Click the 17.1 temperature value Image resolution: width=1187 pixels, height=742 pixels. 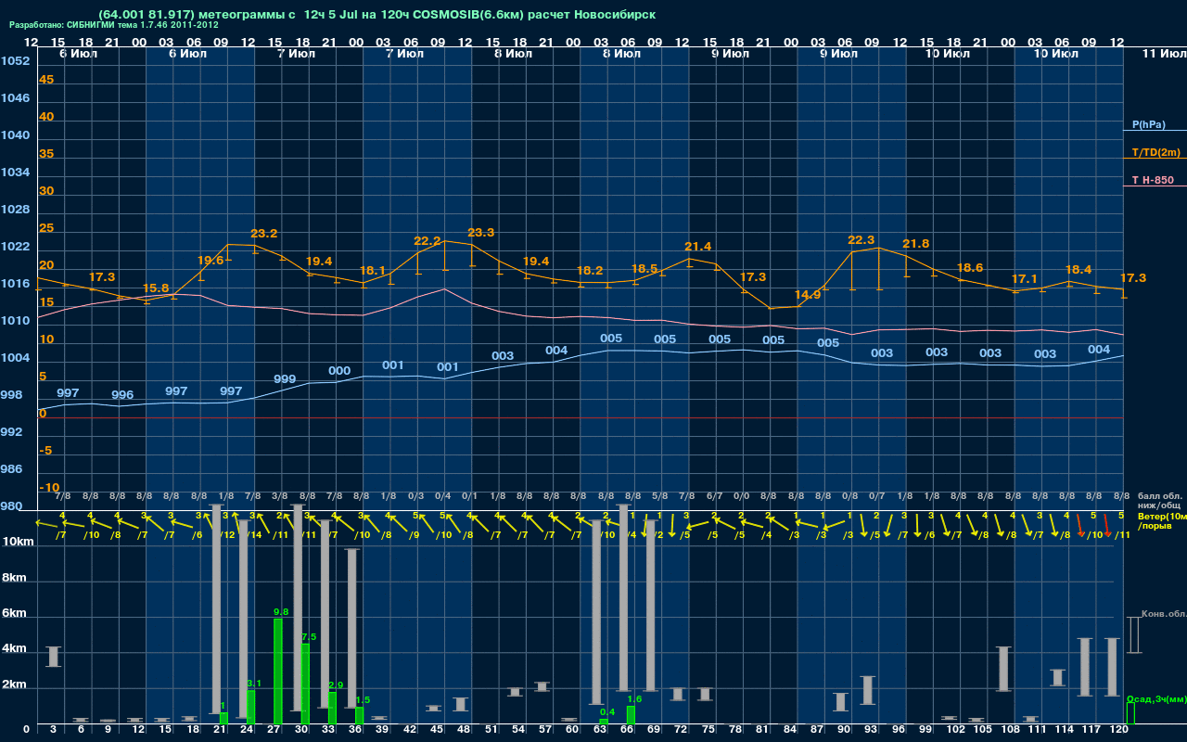(x=1025, y=279)
